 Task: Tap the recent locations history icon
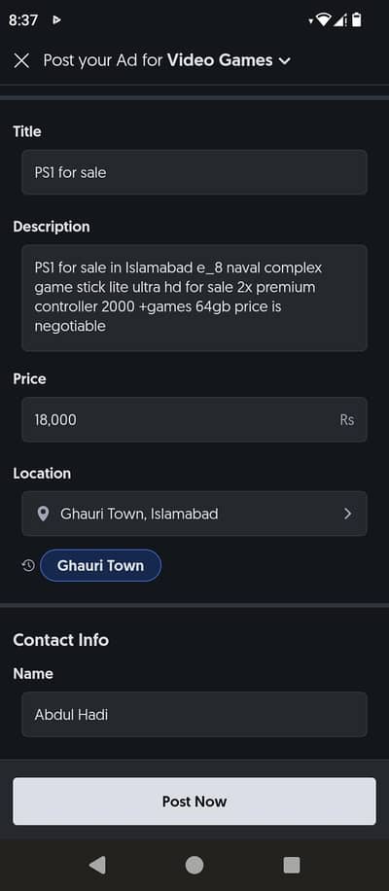(x=28, y=565)
